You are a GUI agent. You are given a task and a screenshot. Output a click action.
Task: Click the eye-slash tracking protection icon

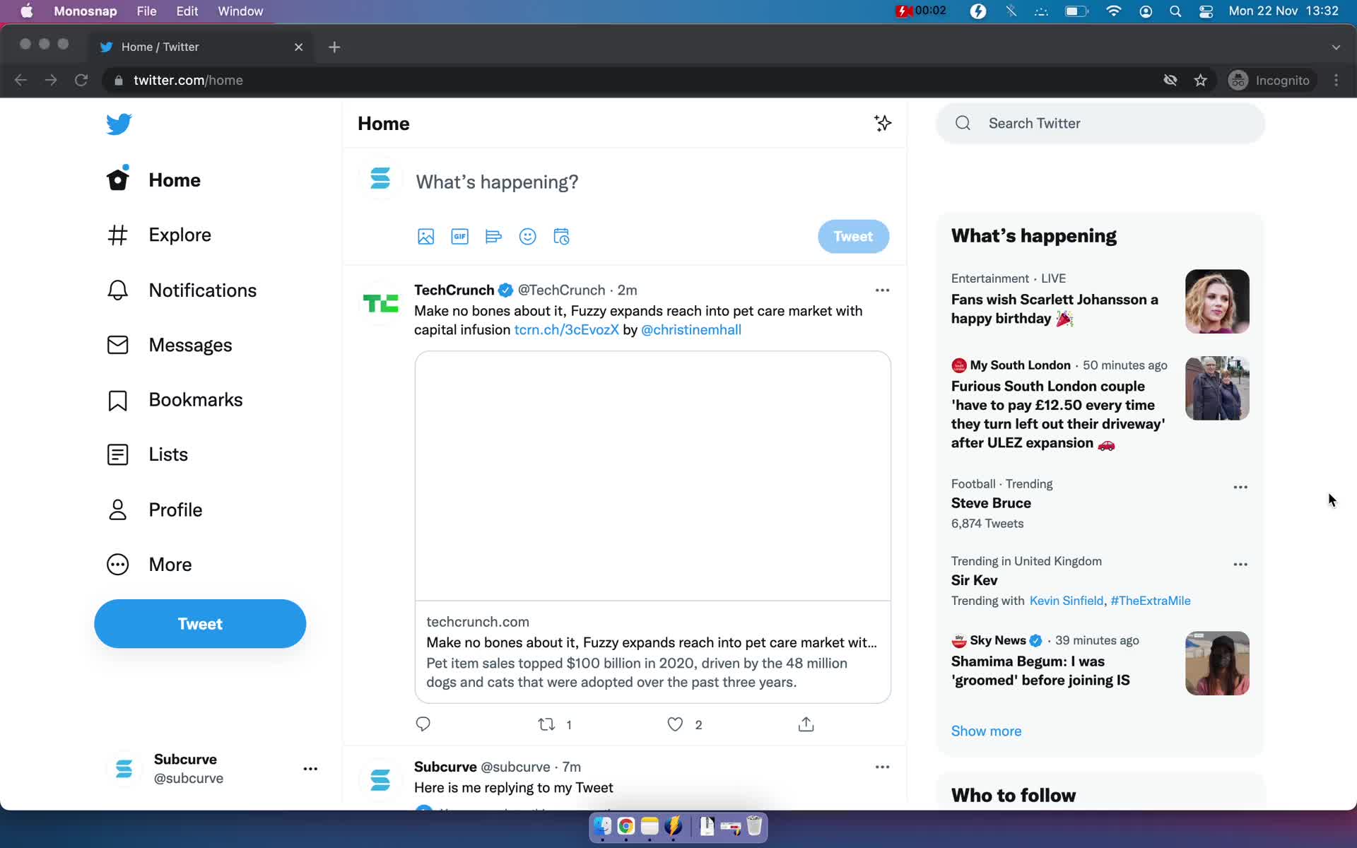point(1170,81)
